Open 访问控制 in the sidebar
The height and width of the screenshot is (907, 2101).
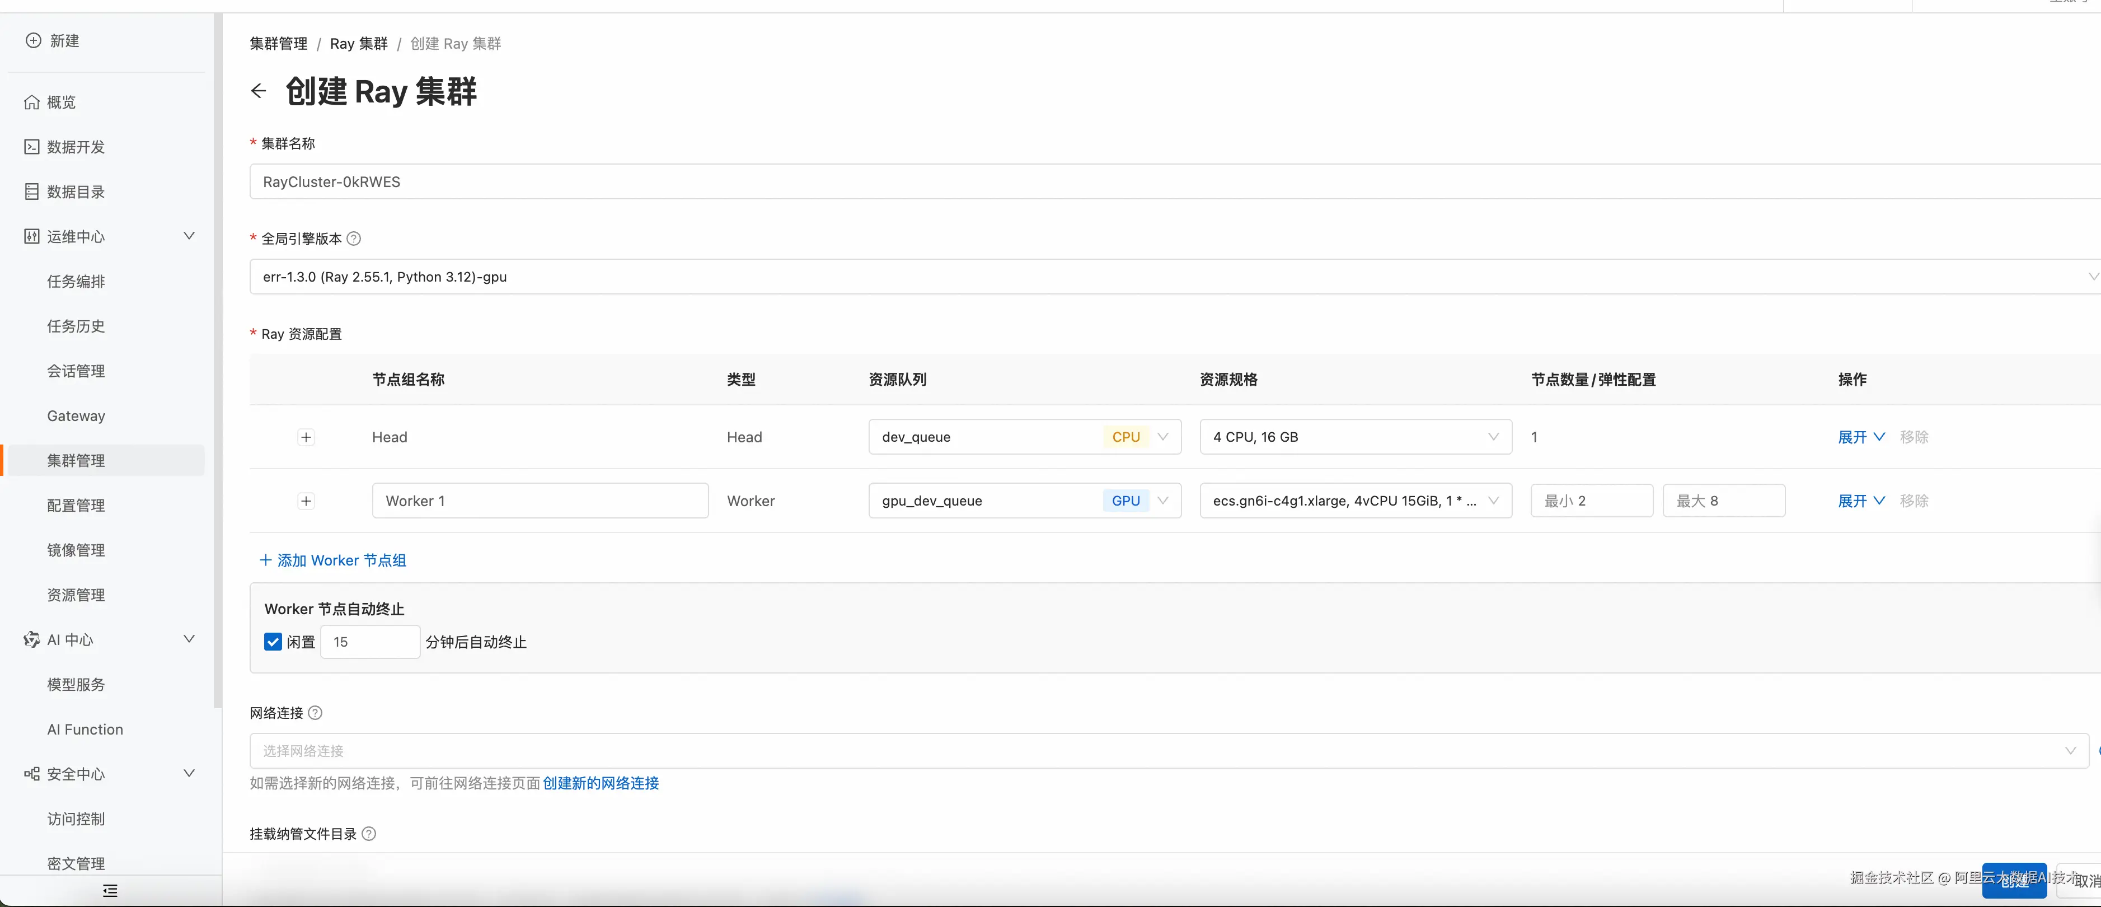pyautogui.click(x=76, y=819)
